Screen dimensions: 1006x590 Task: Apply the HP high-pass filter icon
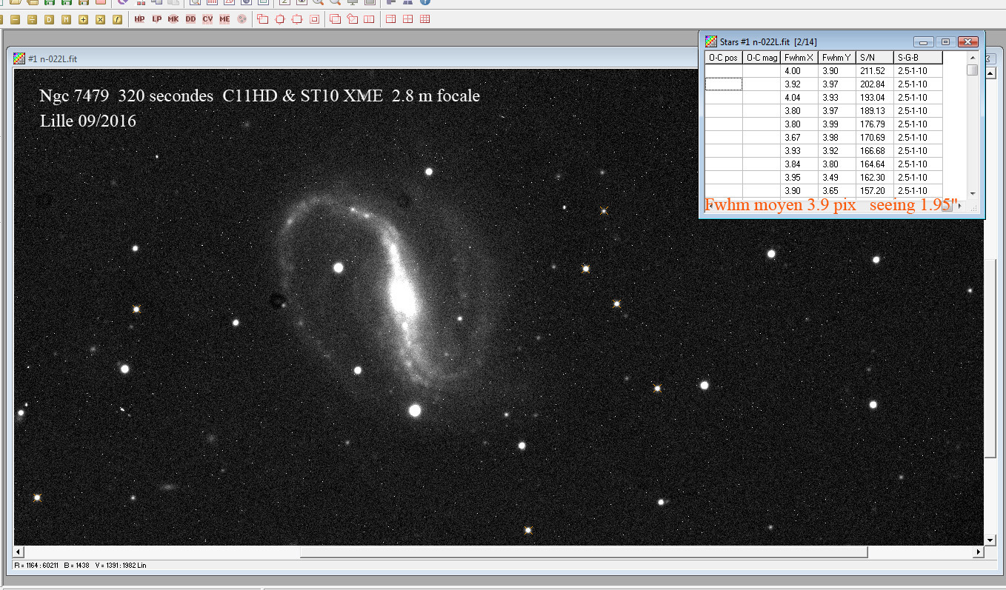click(x=139, y=19)
